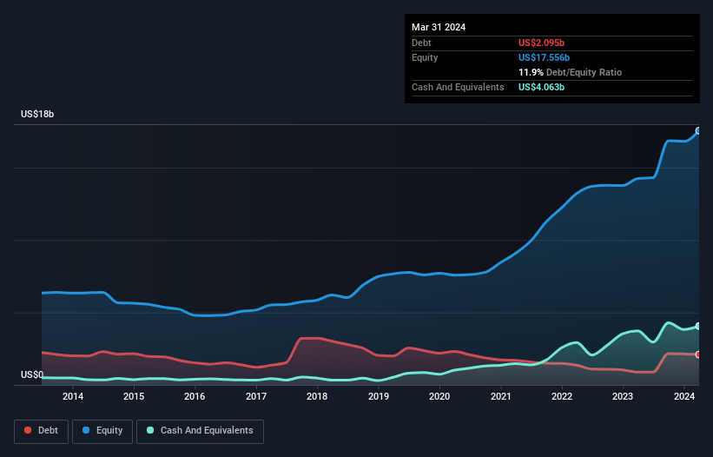Select the Debt endpoint marker on the chart
Screen dimensions: 713x457
click(698, 354)
